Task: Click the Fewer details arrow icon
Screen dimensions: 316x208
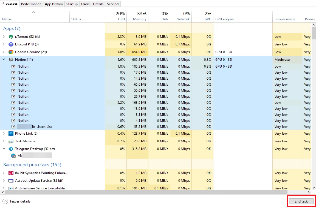Action: tap(5, 201)
